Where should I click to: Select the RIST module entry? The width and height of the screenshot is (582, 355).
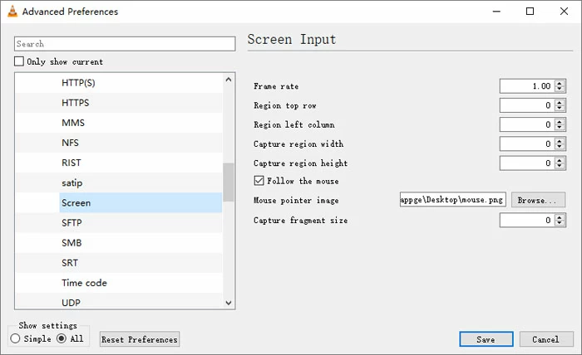pos(72,163)
